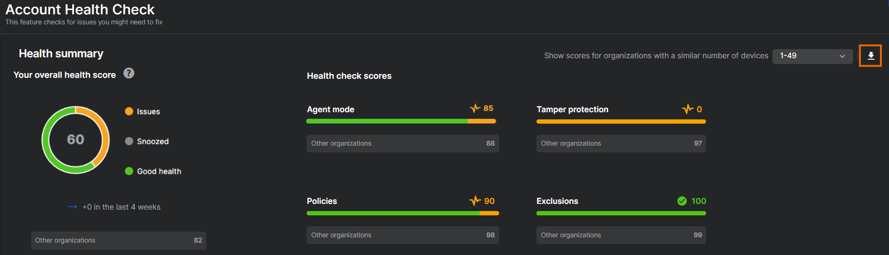Screen dimensions: 889x255
Task: Open the Agent mode health check
Action: 331,109
